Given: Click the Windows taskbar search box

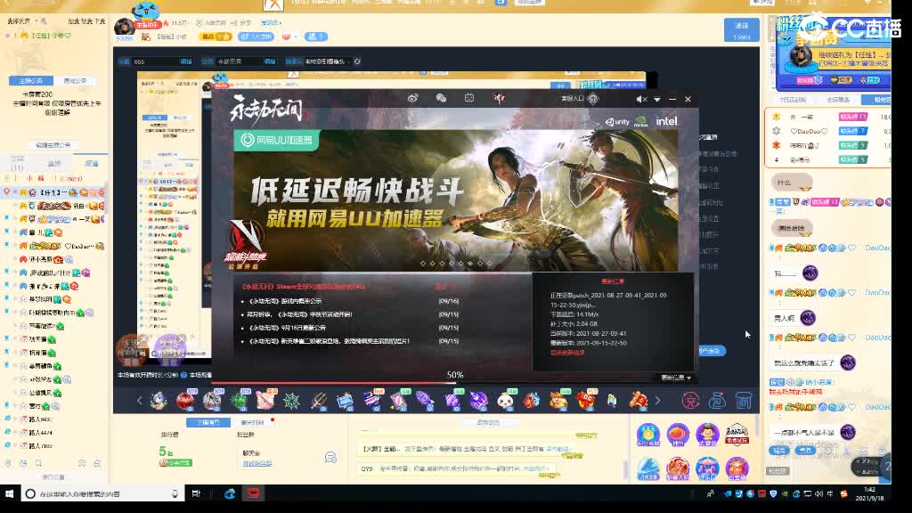Looking at the screenshot, I should pyautogui.click(x=102, y=493).
